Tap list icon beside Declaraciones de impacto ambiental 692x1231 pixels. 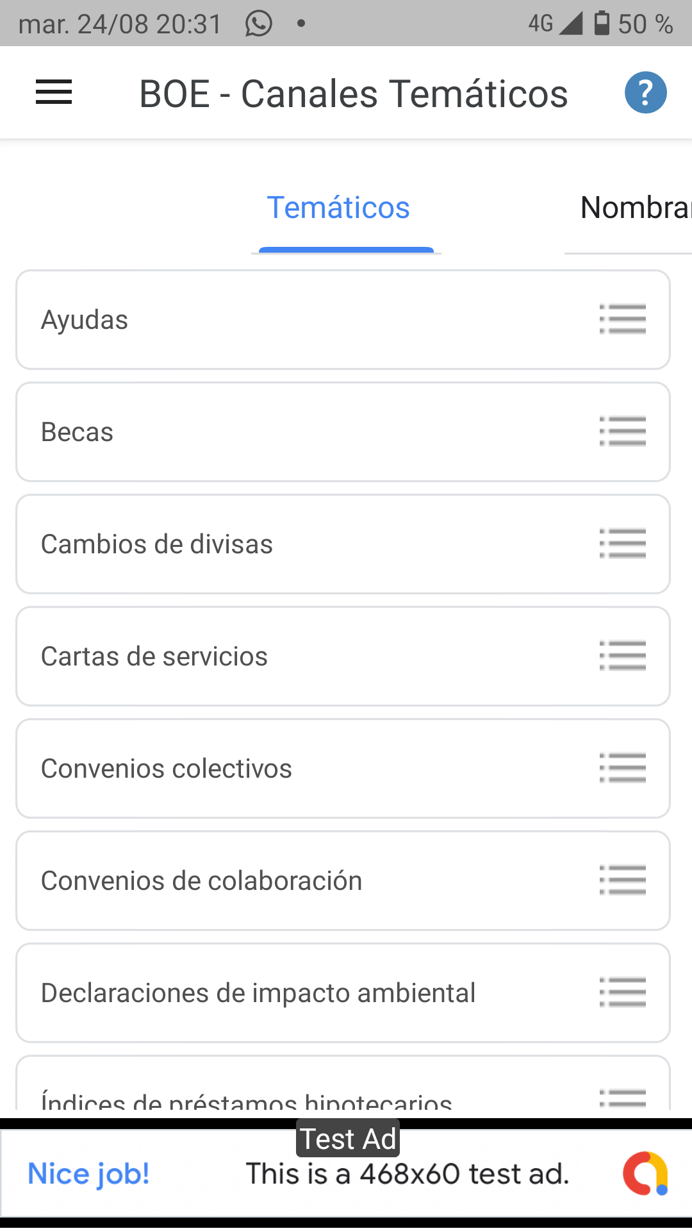[x=622, y=992]
